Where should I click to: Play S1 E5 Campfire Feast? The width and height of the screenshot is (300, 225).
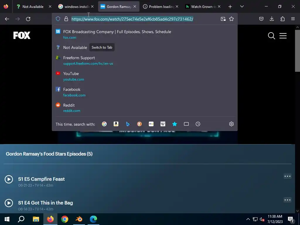point(9,179)
